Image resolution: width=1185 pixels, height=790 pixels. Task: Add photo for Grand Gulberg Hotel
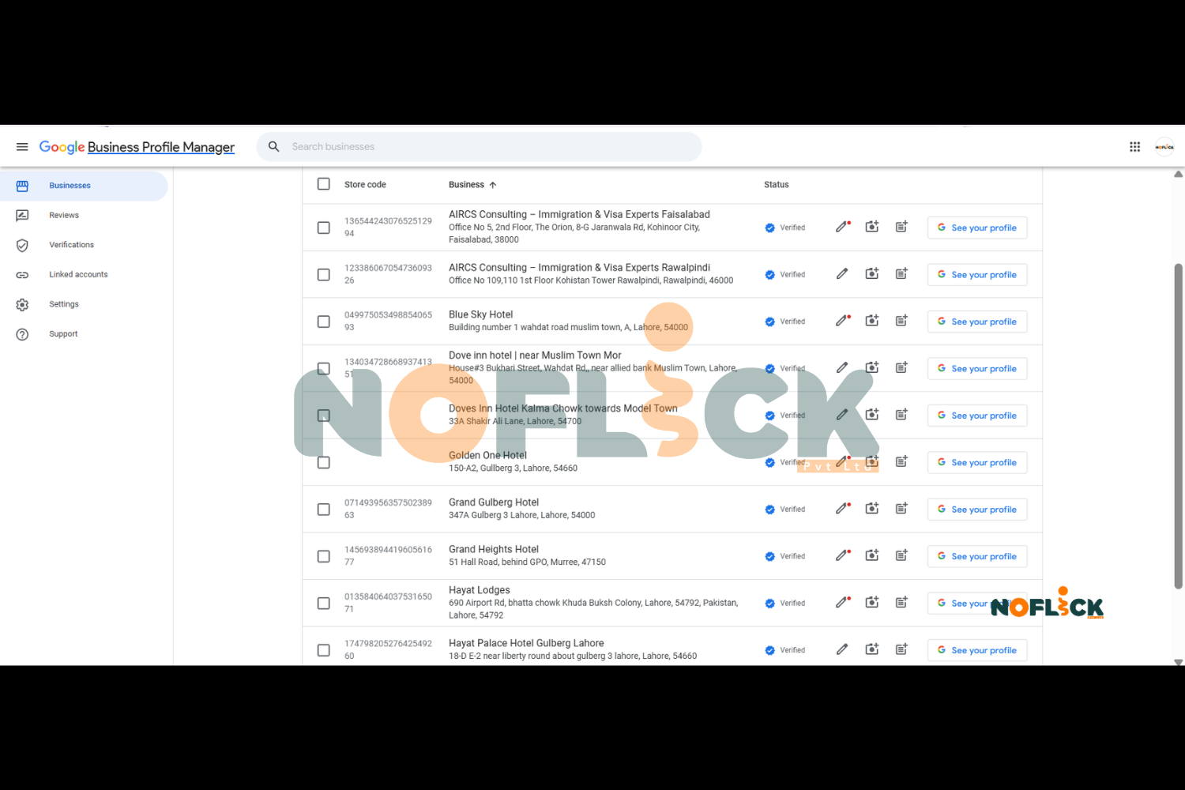click(x=872, y=509)
